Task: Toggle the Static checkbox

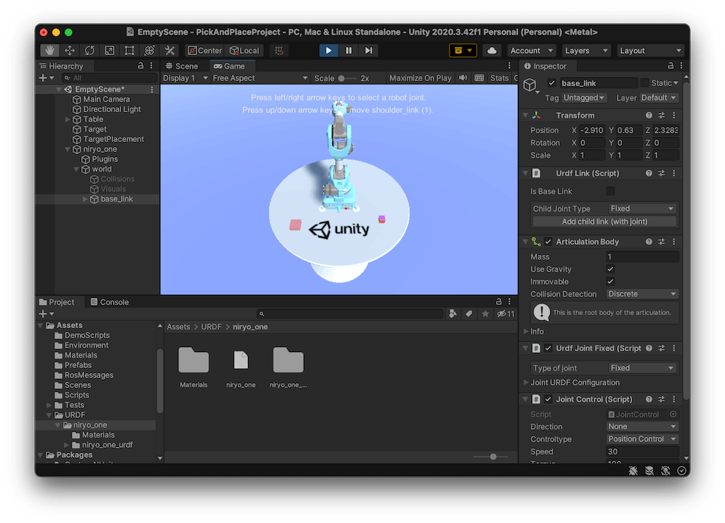Action: (644, 83)
